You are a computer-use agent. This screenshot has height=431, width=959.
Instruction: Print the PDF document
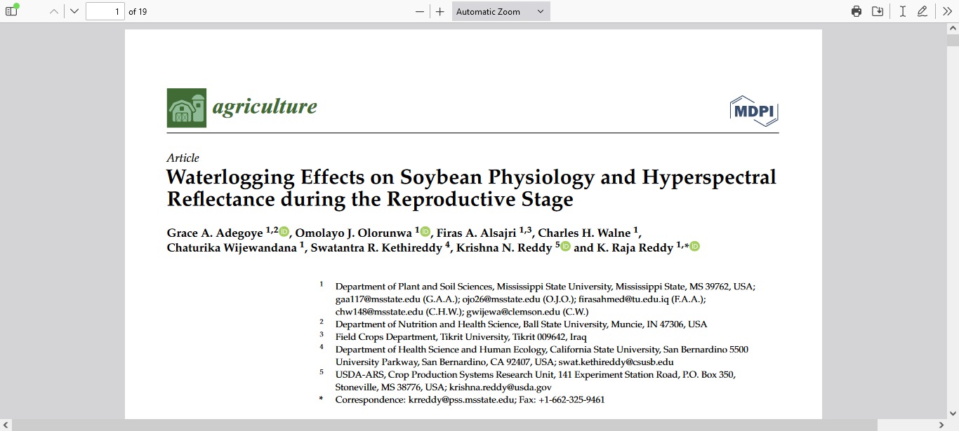coord(856,11)
